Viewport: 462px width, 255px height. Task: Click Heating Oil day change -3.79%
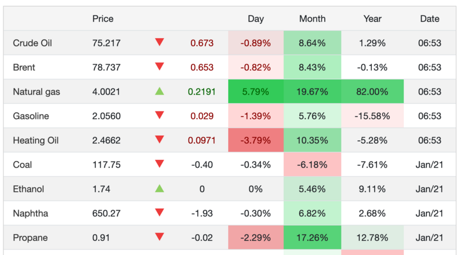[255, 141]
